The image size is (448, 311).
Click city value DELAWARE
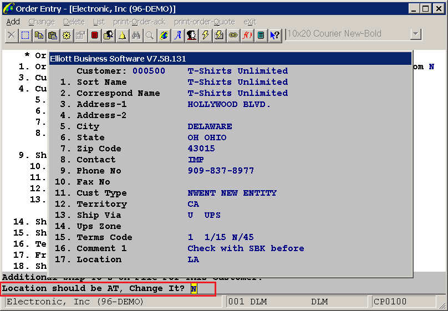[x=210, y=126]
